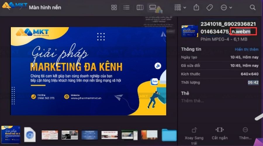
Task: Switch Finder to column view
Action: pos(140,8)
